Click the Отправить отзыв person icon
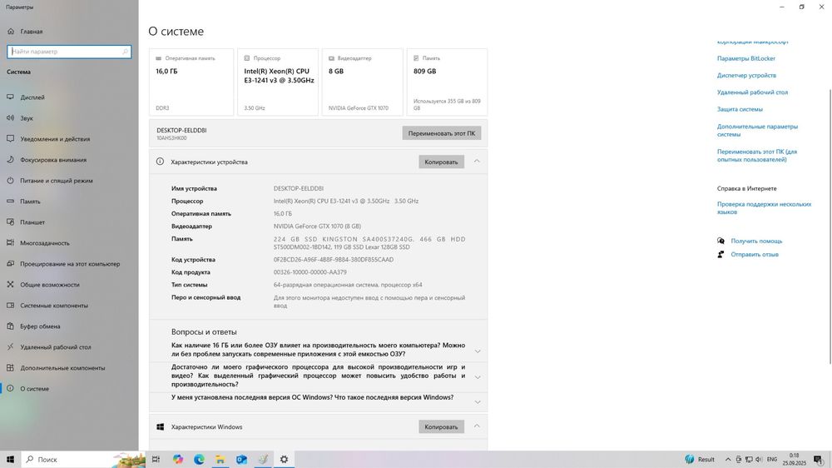832x468 pixels. coord(721,255)
